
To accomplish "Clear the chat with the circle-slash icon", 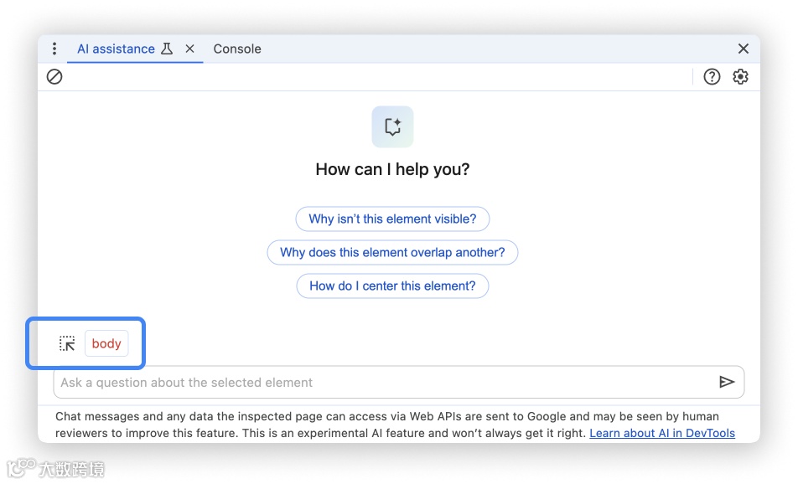I will (x=54, y=77).
